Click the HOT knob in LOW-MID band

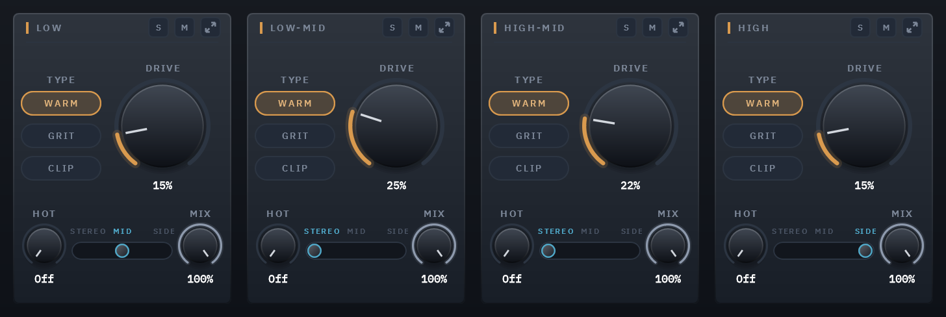(x=278, y=246)
